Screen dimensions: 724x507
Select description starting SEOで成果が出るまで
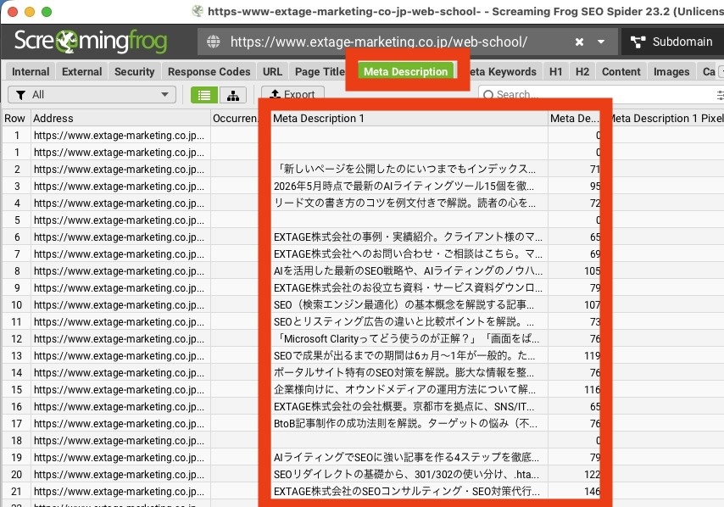pos(404,355)
